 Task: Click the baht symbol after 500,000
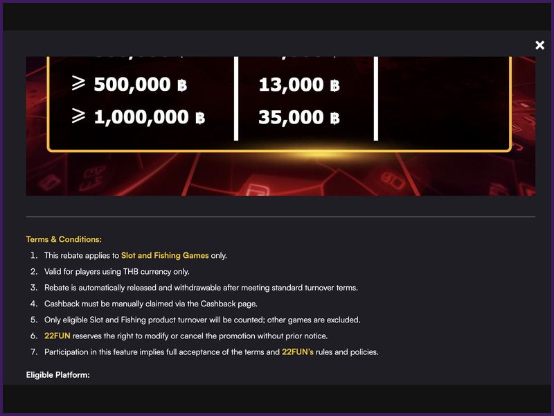[x=181, y=85]
